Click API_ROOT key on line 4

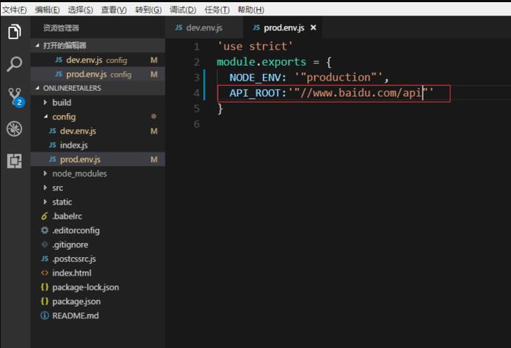coord(255,93)
